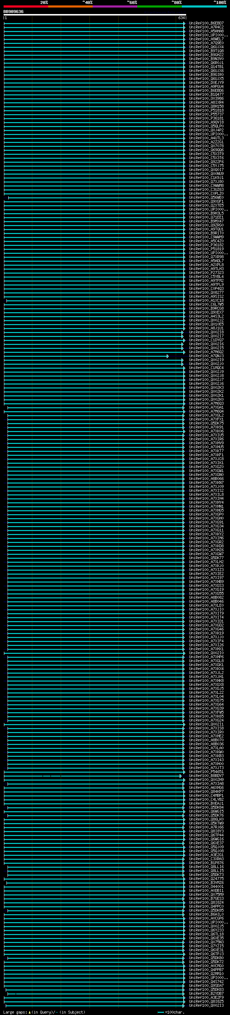Select the UniRef100_C1K9J1 label
Image resolution: width=230 pixels, height=1015 pixels.
coord(206,178)
